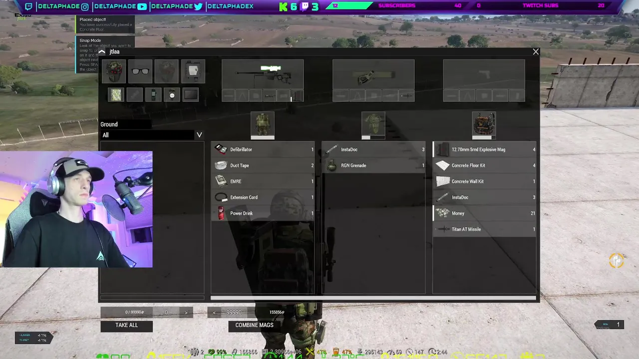Select the Money item with count 21
Viewport: 639px width, 359px height.
click(484, 213)
